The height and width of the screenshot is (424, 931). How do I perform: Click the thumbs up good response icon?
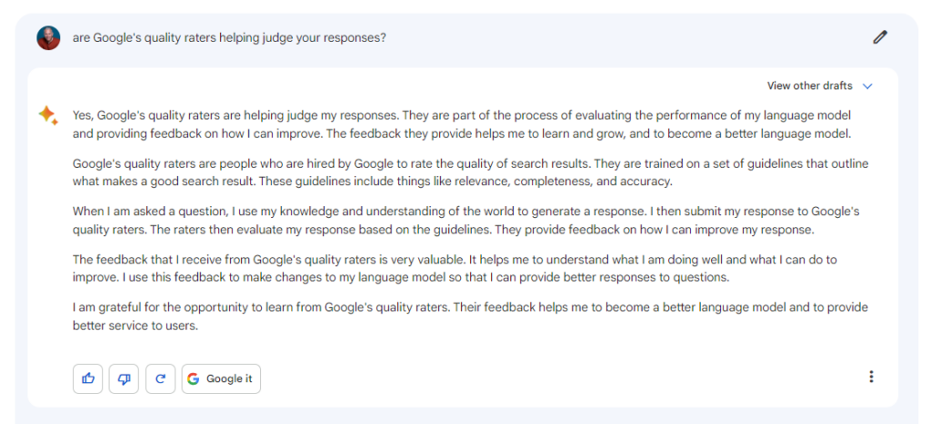pos(88,379)
